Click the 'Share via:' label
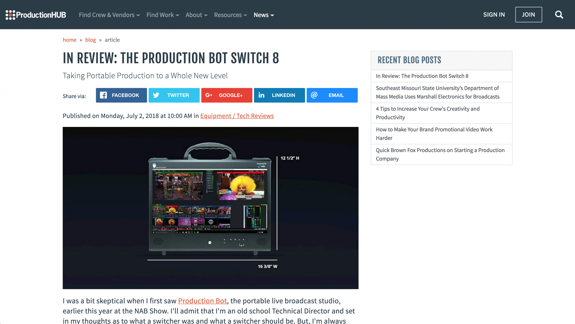The width and height of the screenshot is (575, 324). [x=74, y=96]
